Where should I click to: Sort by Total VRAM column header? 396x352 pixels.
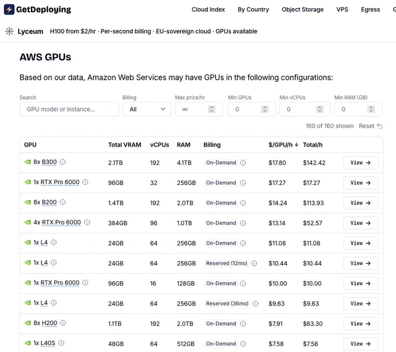[x=125, y=145]
